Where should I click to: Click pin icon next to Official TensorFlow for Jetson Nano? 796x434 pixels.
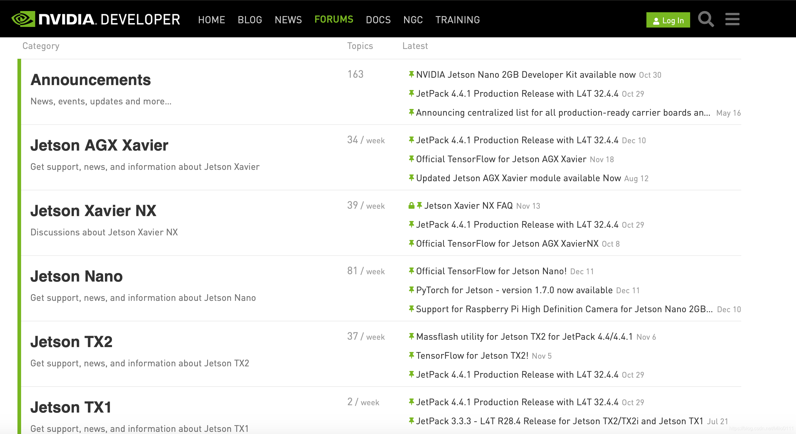[411, 271]
